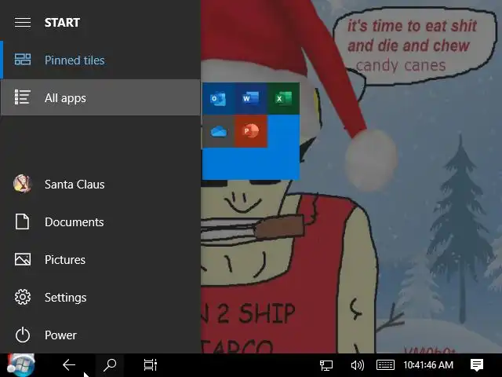This screenshot has height=377, width=502.
Task: Click the Pinned tiles grid icon
Action: (x=23, y=60)
